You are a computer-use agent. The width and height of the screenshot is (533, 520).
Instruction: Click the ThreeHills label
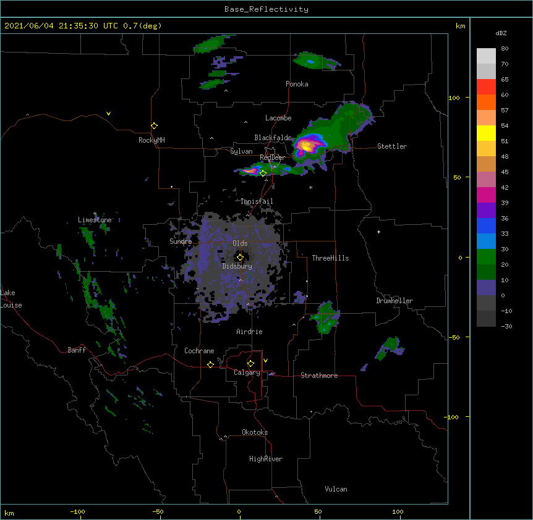[x=330, y=258]
